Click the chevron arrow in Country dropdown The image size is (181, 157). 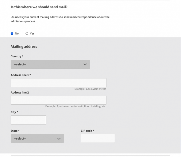pos(85,64)
